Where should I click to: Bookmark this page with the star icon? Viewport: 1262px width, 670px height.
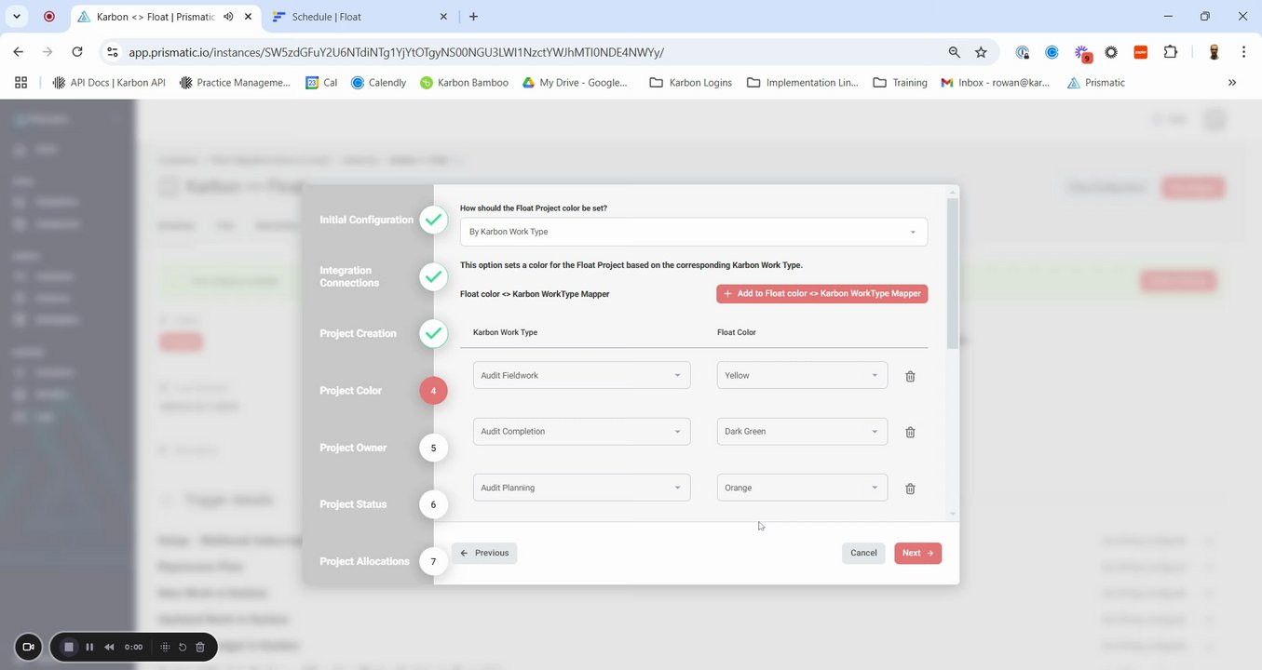point(981,52)
